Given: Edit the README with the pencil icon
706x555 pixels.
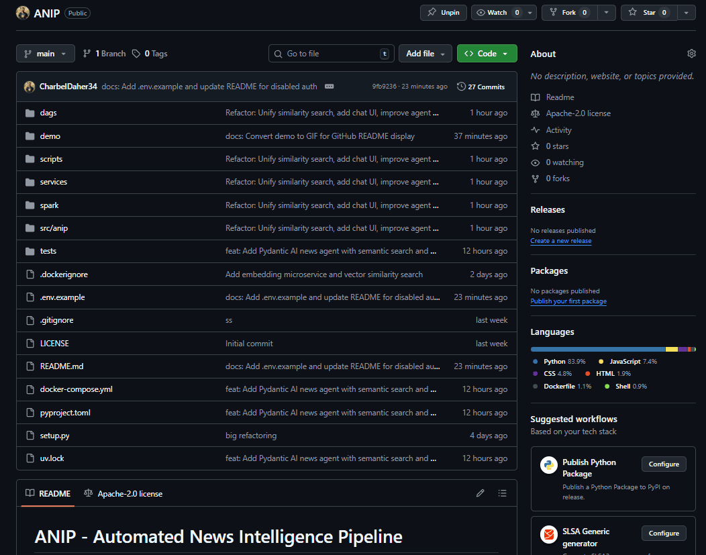Looking at the screenshot, I should (481, 493).
